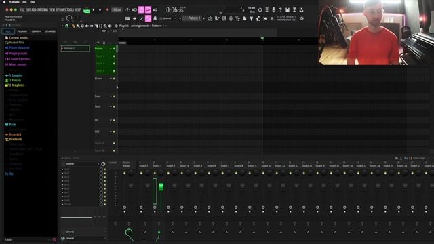434x244 pixels.
Task: Click the stop button in the transport bar
Action: [100, 9]
